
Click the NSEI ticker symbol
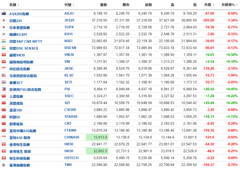tap(68, 41)
